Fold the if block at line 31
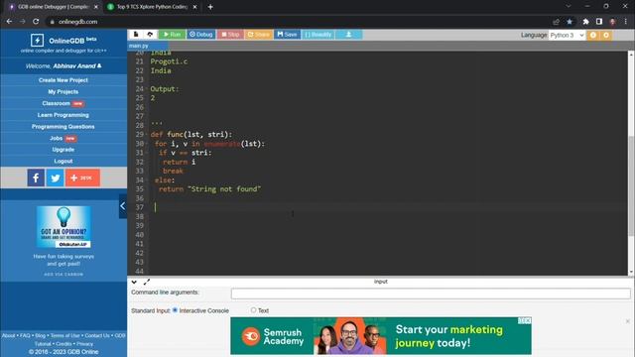 pyautogui.click(x=147, y=153)
